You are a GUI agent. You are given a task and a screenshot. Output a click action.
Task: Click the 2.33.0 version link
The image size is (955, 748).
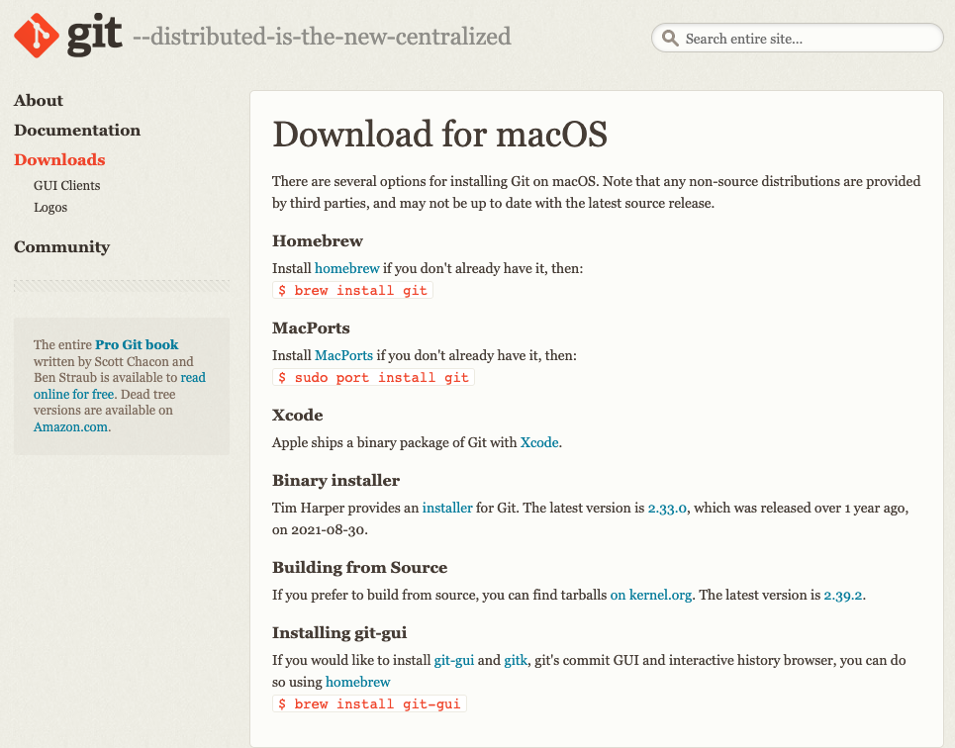click(667, 508)
